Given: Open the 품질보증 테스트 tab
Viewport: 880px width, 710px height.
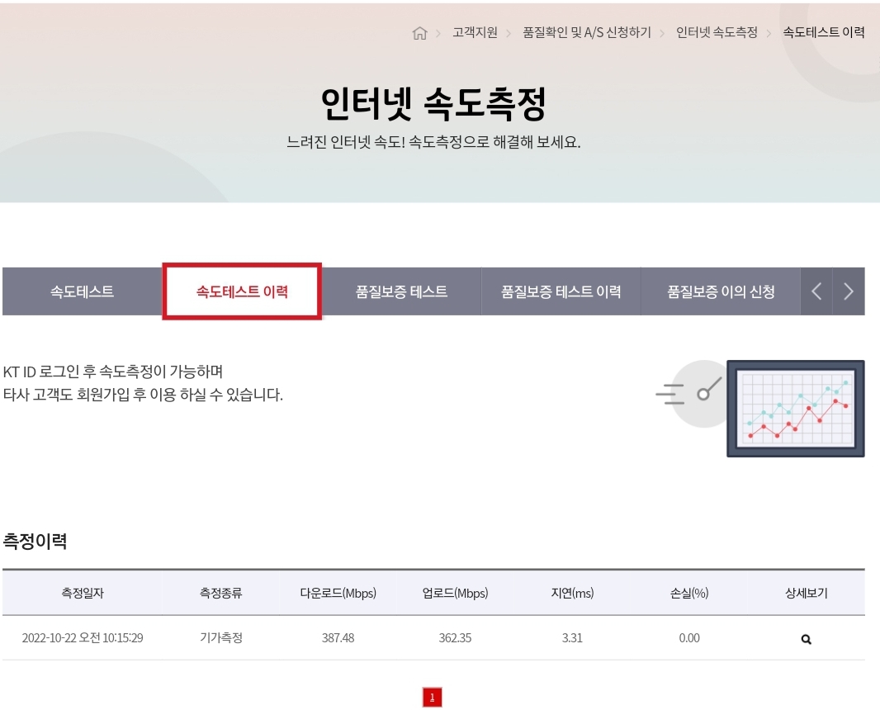Looking at the screenshot, I should [401, 291].
